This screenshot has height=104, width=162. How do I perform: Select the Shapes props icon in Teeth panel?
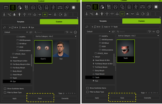click(149, 7)
